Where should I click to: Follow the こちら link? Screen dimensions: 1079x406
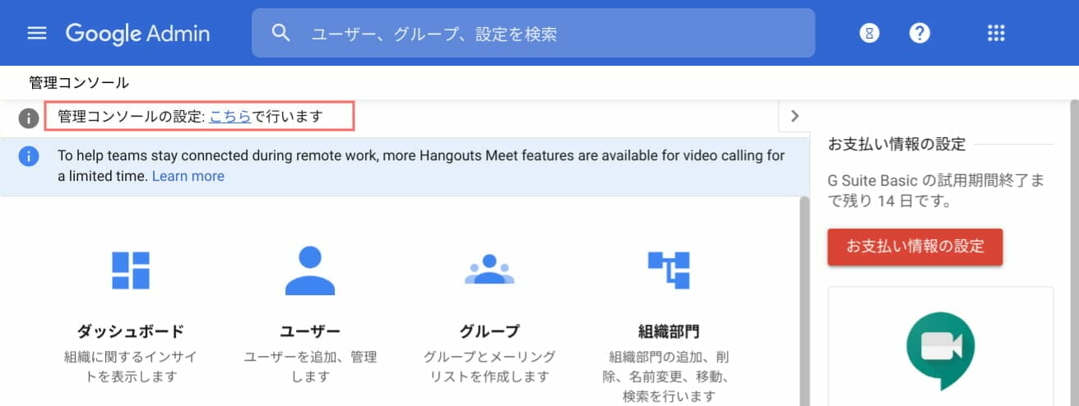click(x=230, y=117)
